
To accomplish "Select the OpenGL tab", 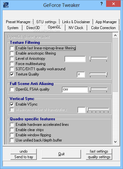I will coord(54,27).
